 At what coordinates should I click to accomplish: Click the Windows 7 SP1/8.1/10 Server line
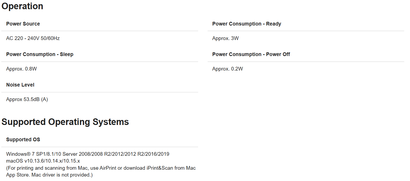pos(88,154)
